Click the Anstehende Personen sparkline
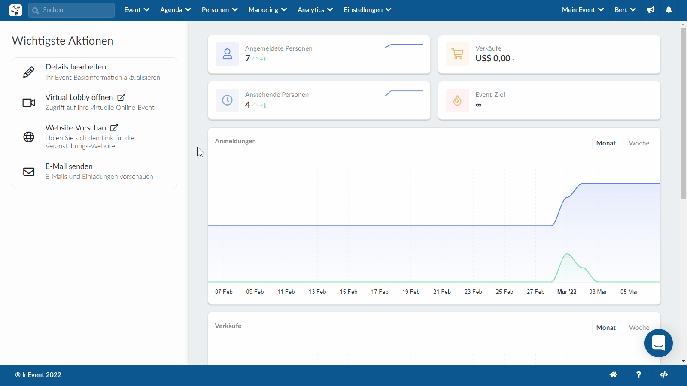The width and height of the screenshot is (687, 386). tap(404, 93)
